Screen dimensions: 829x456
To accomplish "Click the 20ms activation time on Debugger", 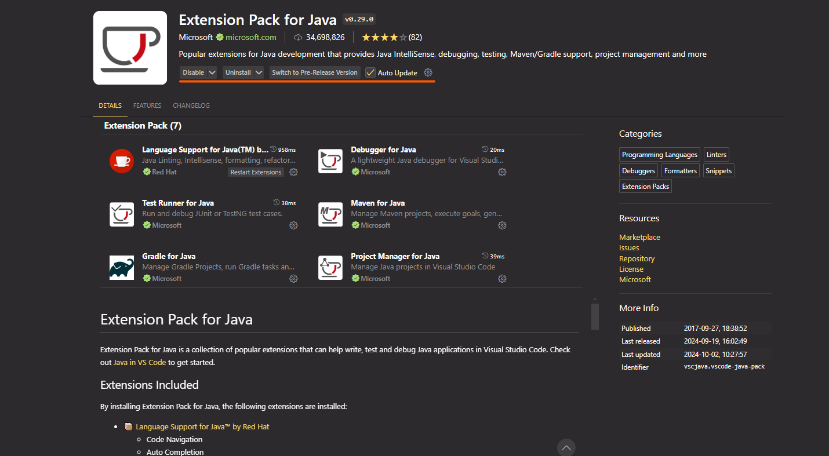I will pyautogui.click(x=493, y=149).
